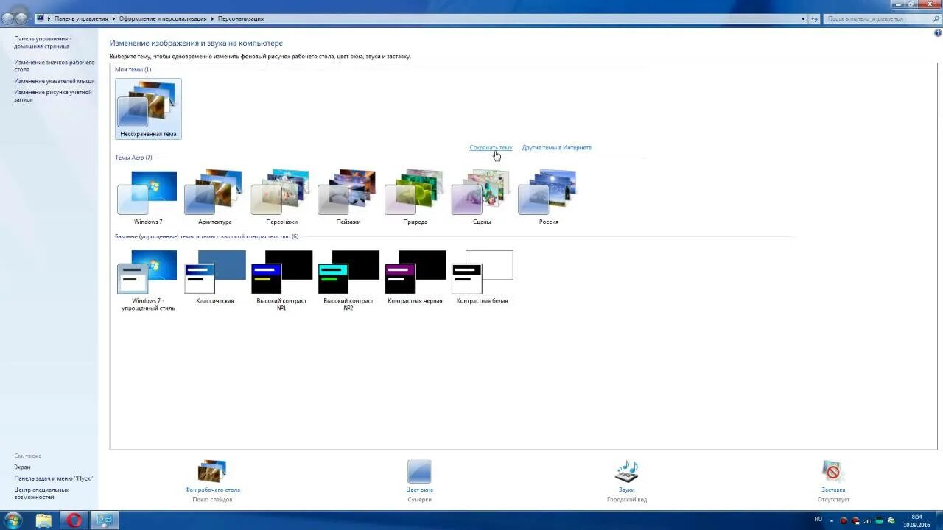Select the Персонажи theme

(x=281, y=197)
